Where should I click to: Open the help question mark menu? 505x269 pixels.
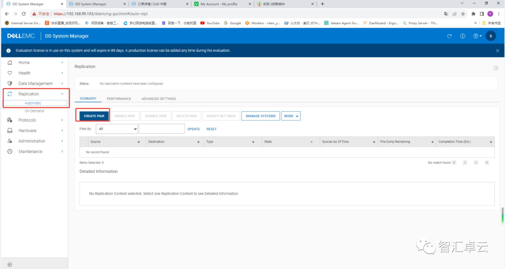(x=477, y=36)
